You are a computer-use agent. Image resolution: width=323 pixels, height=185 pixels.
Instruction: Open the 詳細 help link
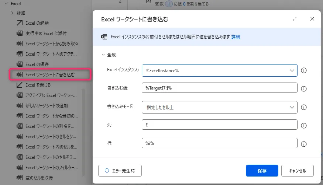coord(236,37)
